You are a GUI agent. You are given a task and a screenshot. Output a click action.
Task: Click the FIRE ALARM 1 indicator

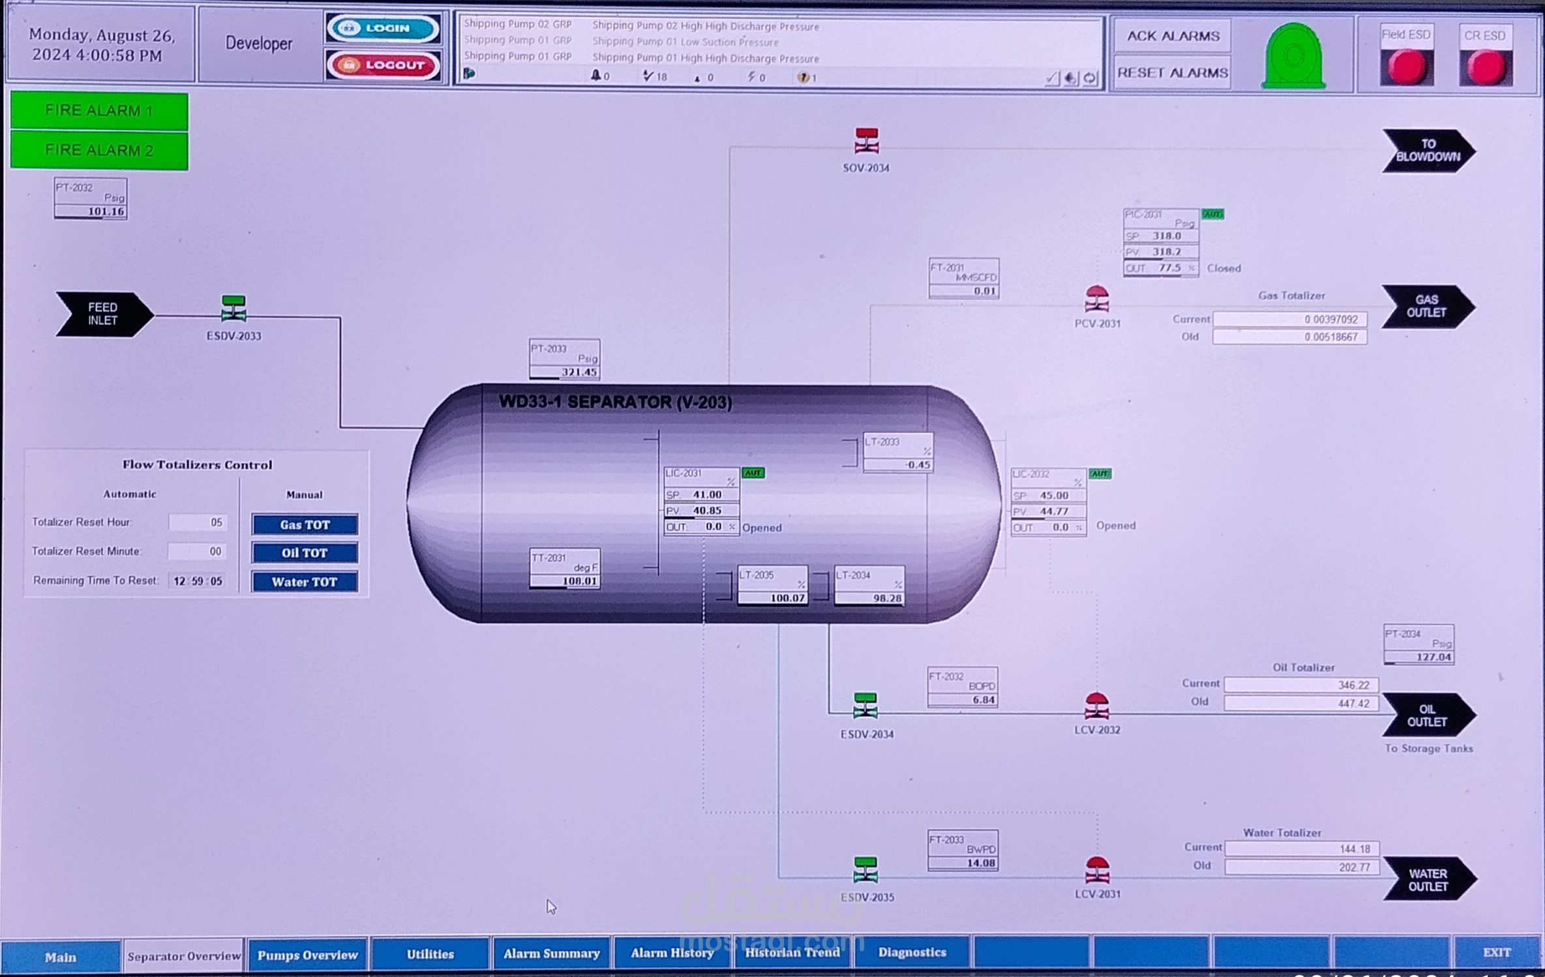(99, 111)
